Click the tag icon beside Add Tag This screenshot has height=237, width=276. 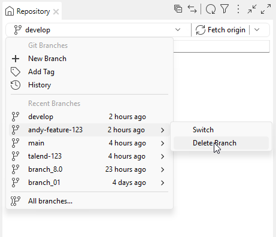coord(16,72)
